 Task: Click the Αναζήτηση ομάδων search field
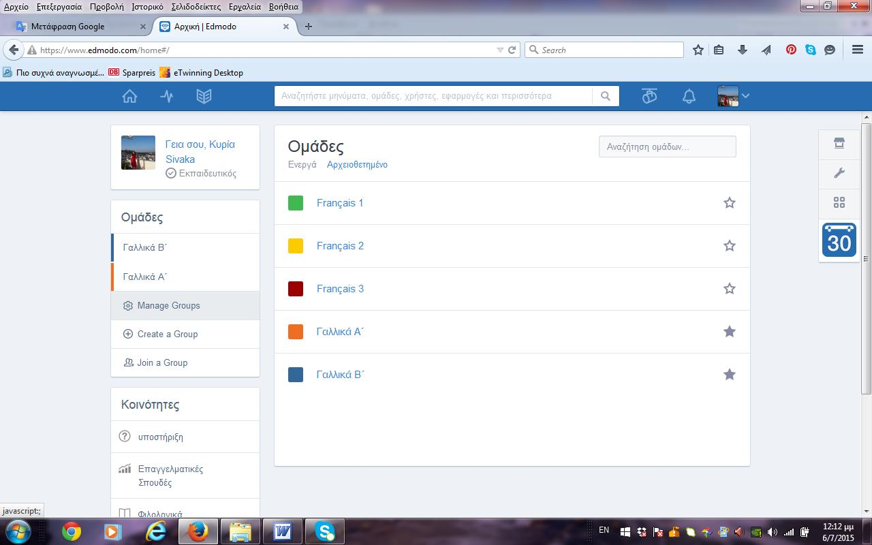tap(668, 146)
